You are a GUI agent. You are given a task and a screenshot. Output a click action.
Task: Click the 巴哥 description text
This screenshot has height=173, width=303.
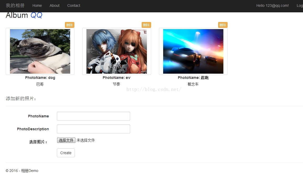[40, 84]
